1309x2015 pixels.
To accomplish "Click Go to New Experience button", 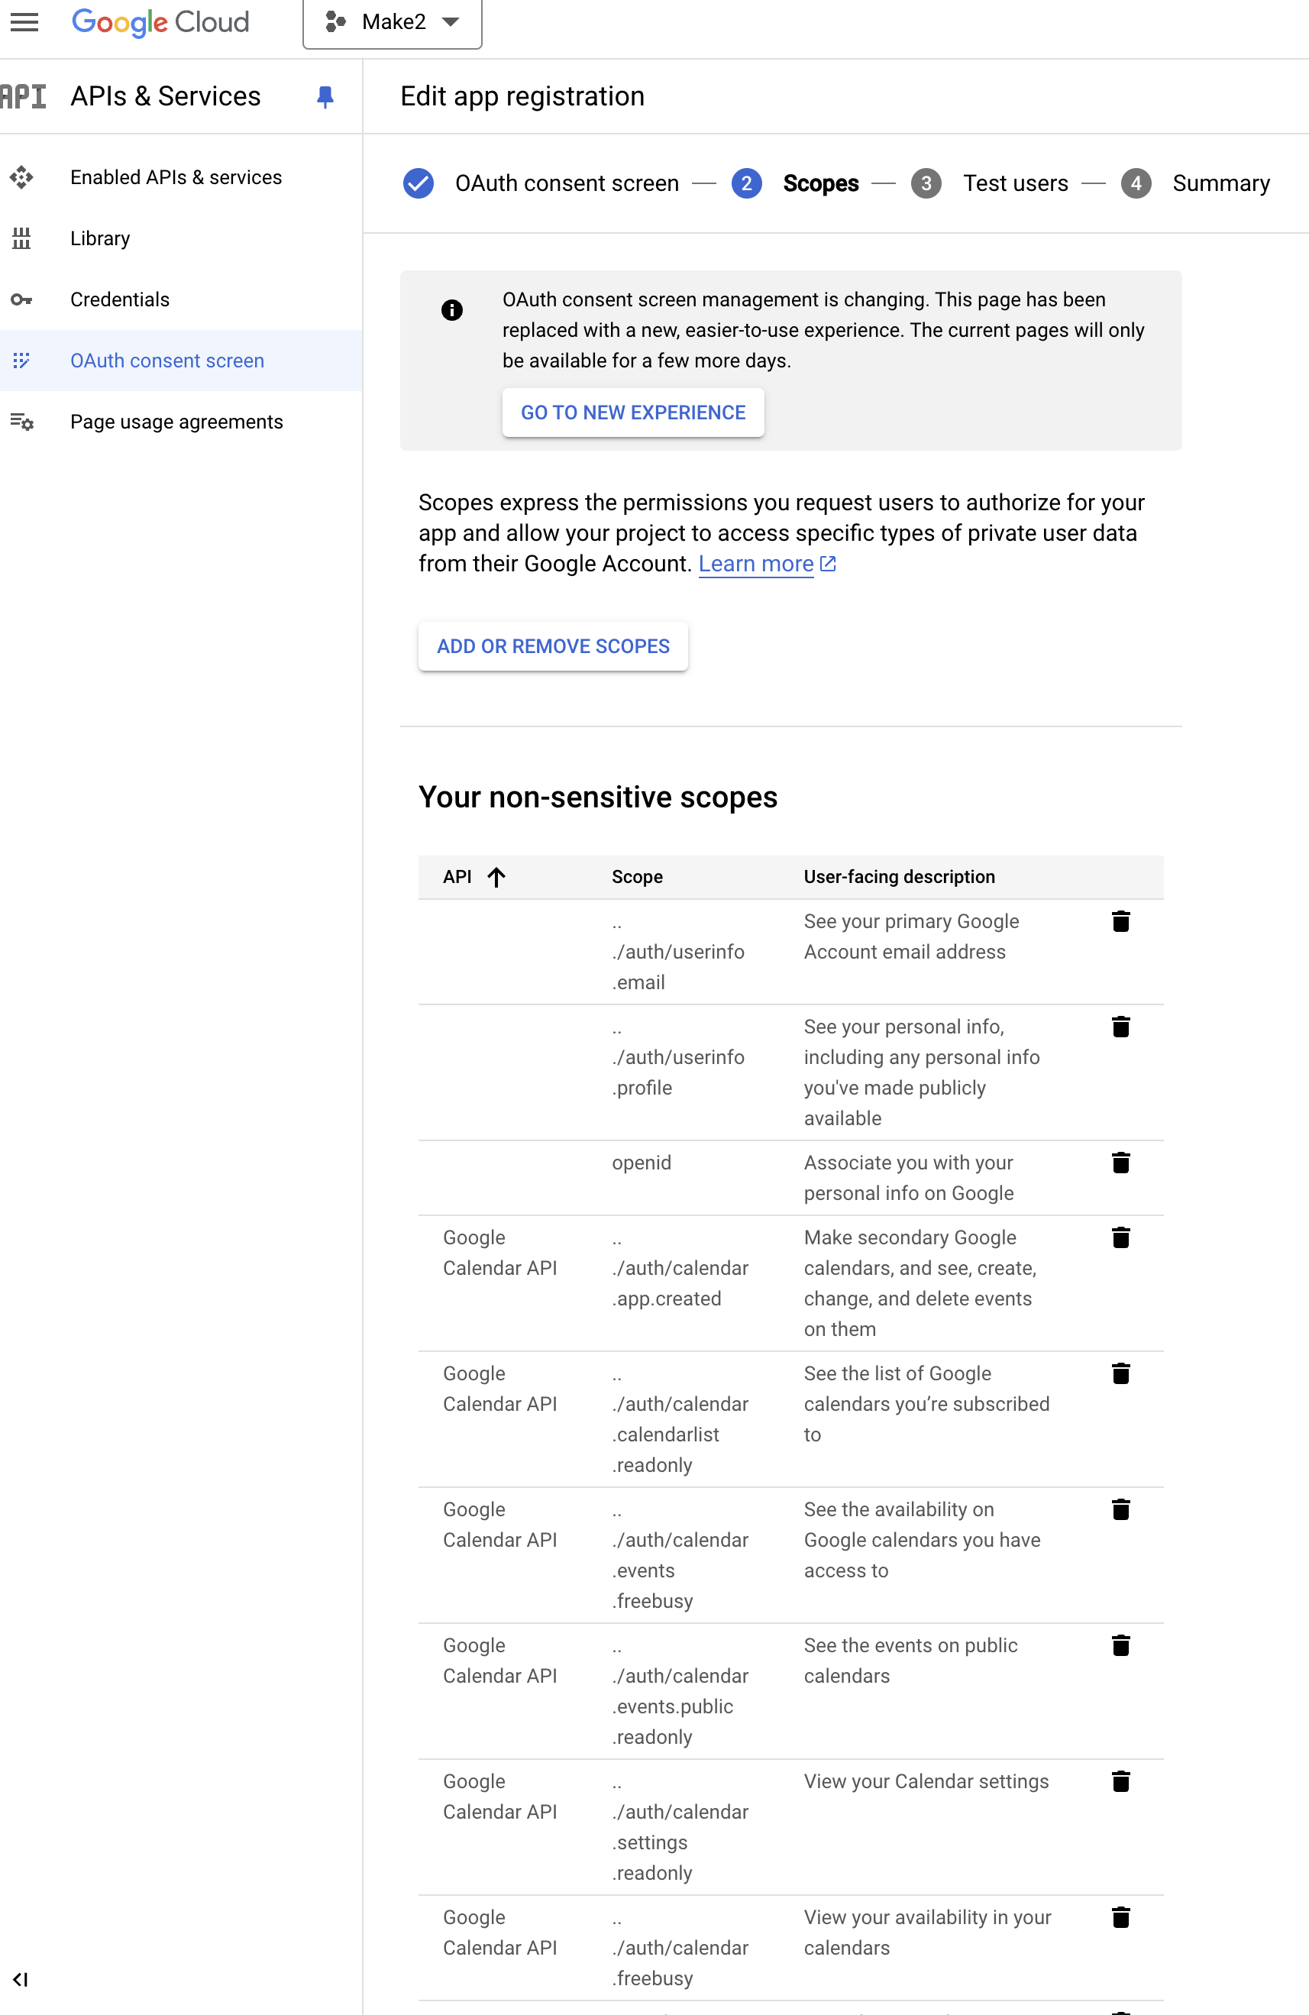I will pyautogui.click(x=632, y=412).
